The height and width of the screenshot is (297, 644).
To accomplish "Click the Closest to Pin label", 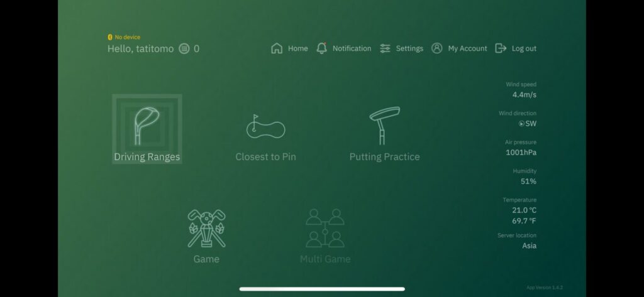I will [265, 157].
